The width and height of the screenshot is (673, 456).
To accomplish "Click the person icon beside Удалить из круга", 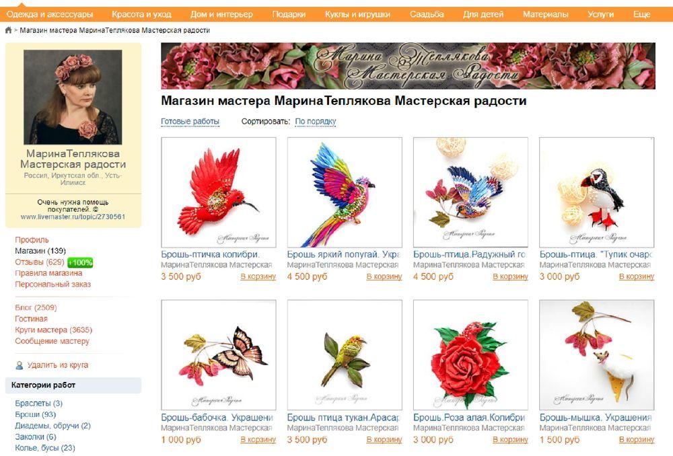I will (x=20, y=365).
